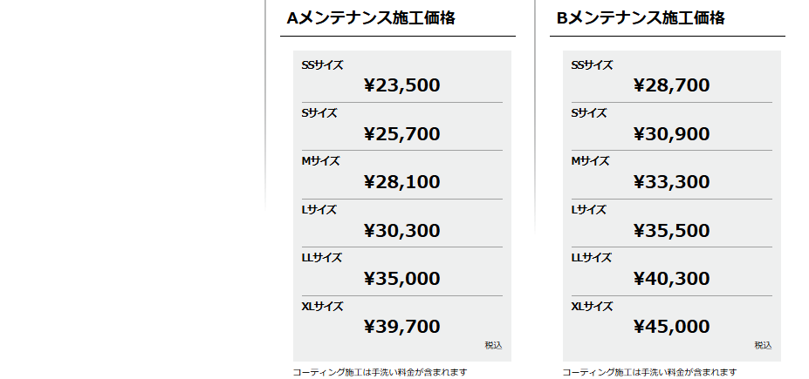
Task: Select the ¥28,100 price
Action: tap(401, 182)
